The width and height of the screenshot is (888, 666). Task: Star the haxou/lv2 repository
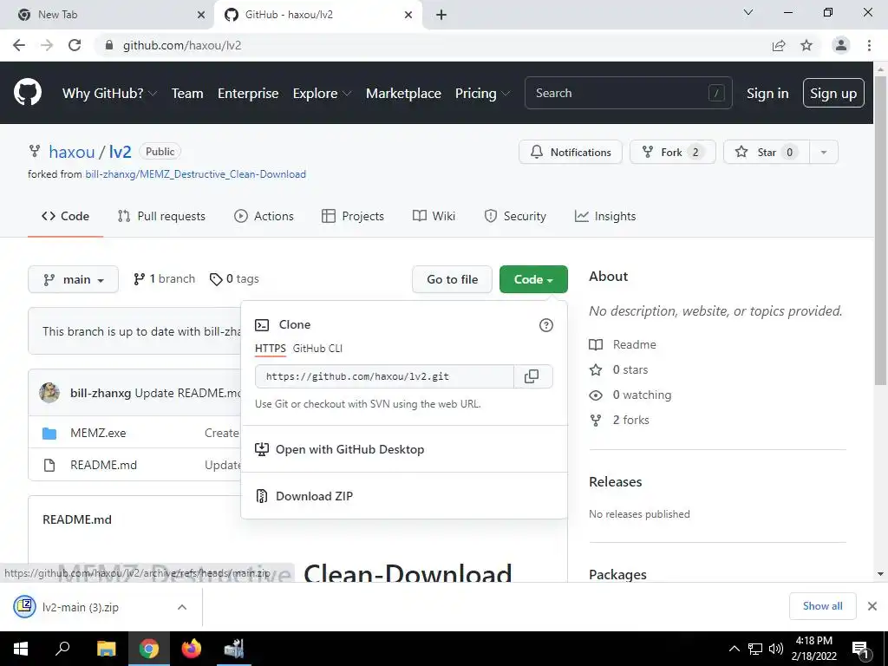[767, 152]
